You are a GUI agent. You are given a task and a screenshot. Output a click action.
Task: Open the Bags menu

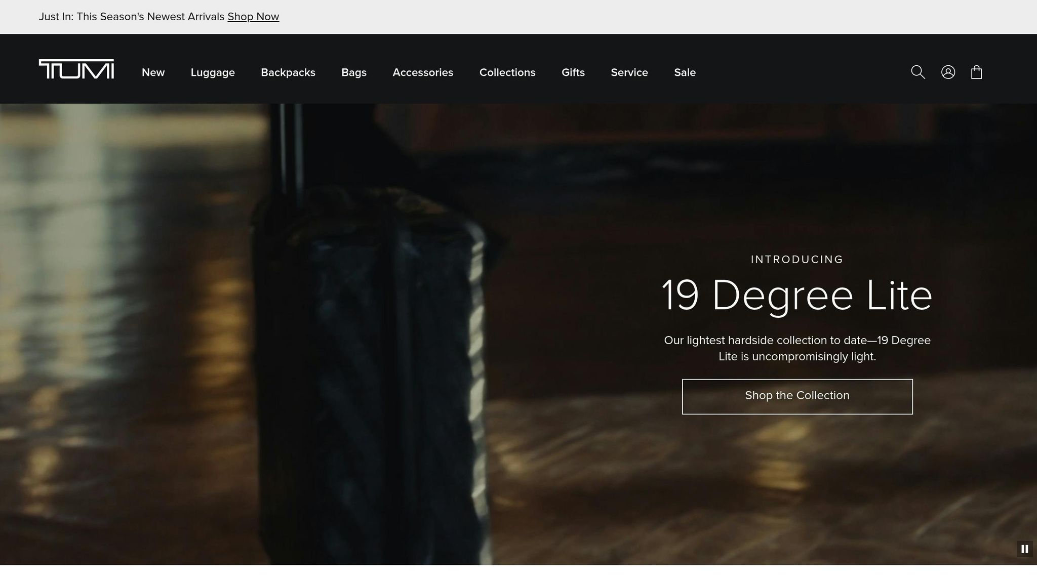pos(354,72)
